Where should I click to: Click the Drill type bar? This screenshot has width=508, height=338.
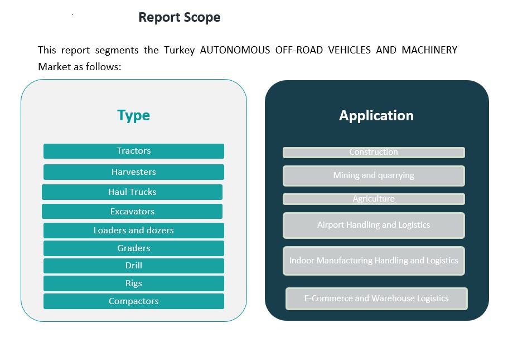click(134, 266)
